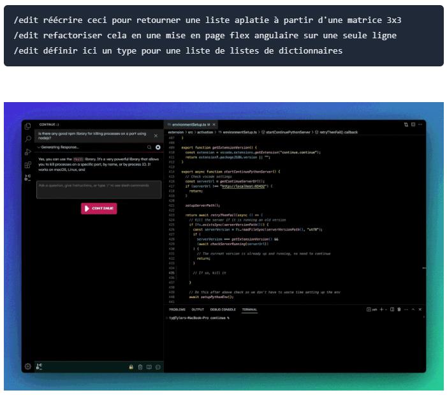Image resolution: width=447 pixels, height=395 pixels.
Task: Click line number 435 in the gutter
Action: 172,273
